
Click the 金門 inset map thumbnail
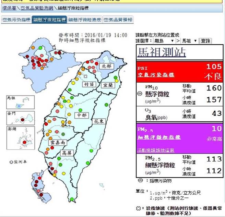[x=21, y=118]
